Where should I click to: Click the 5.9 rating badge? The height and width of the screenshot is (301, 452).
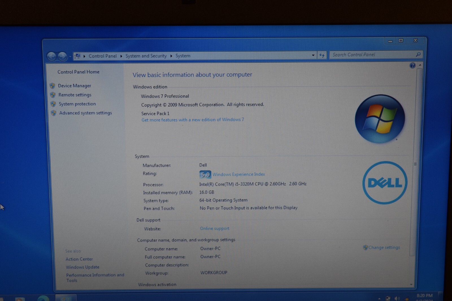[x=205, y=175]
